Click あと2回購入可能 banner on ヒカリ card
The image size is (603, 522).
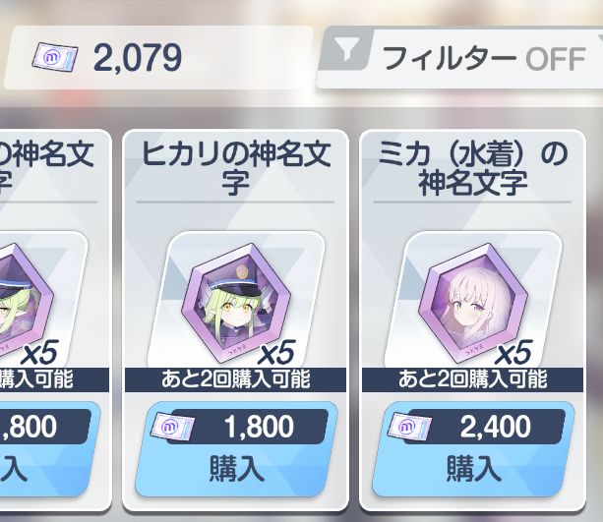pos(235,379)
